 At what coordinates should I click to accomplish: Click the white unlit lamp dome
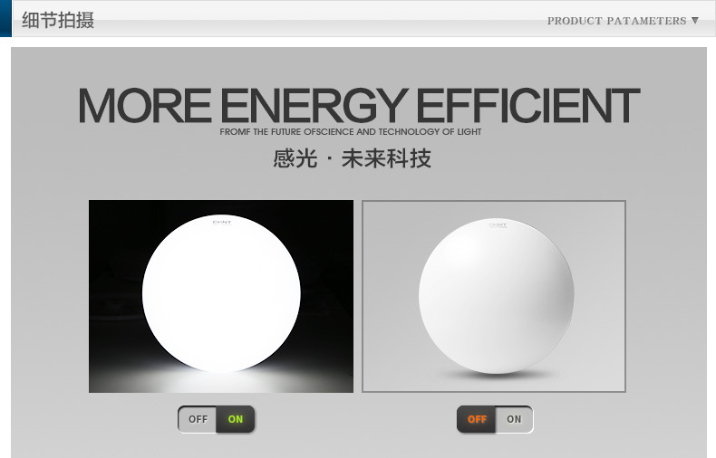click(x=497, y=296)
